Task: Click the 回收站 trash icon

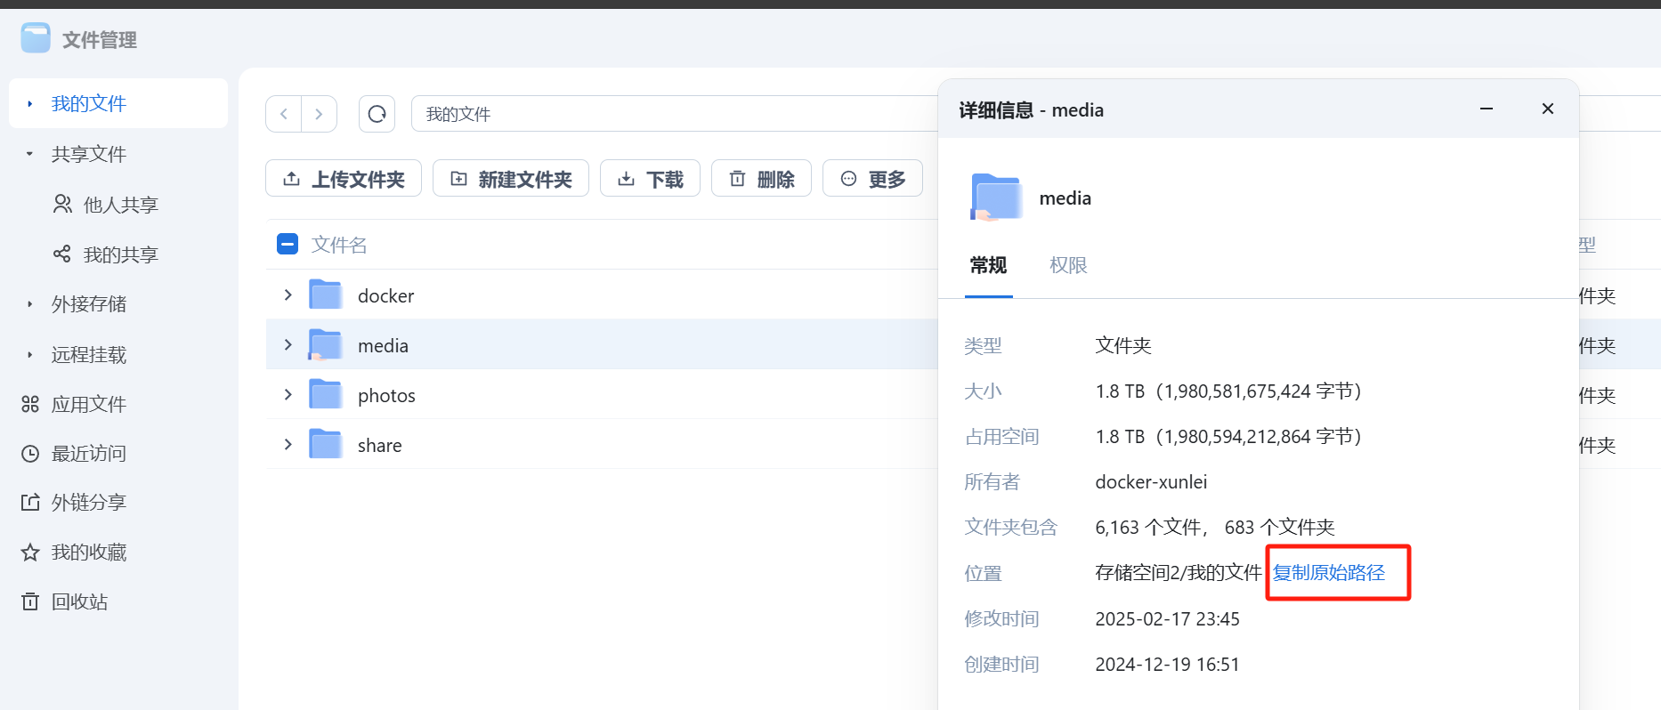Action: click(30, 602)
